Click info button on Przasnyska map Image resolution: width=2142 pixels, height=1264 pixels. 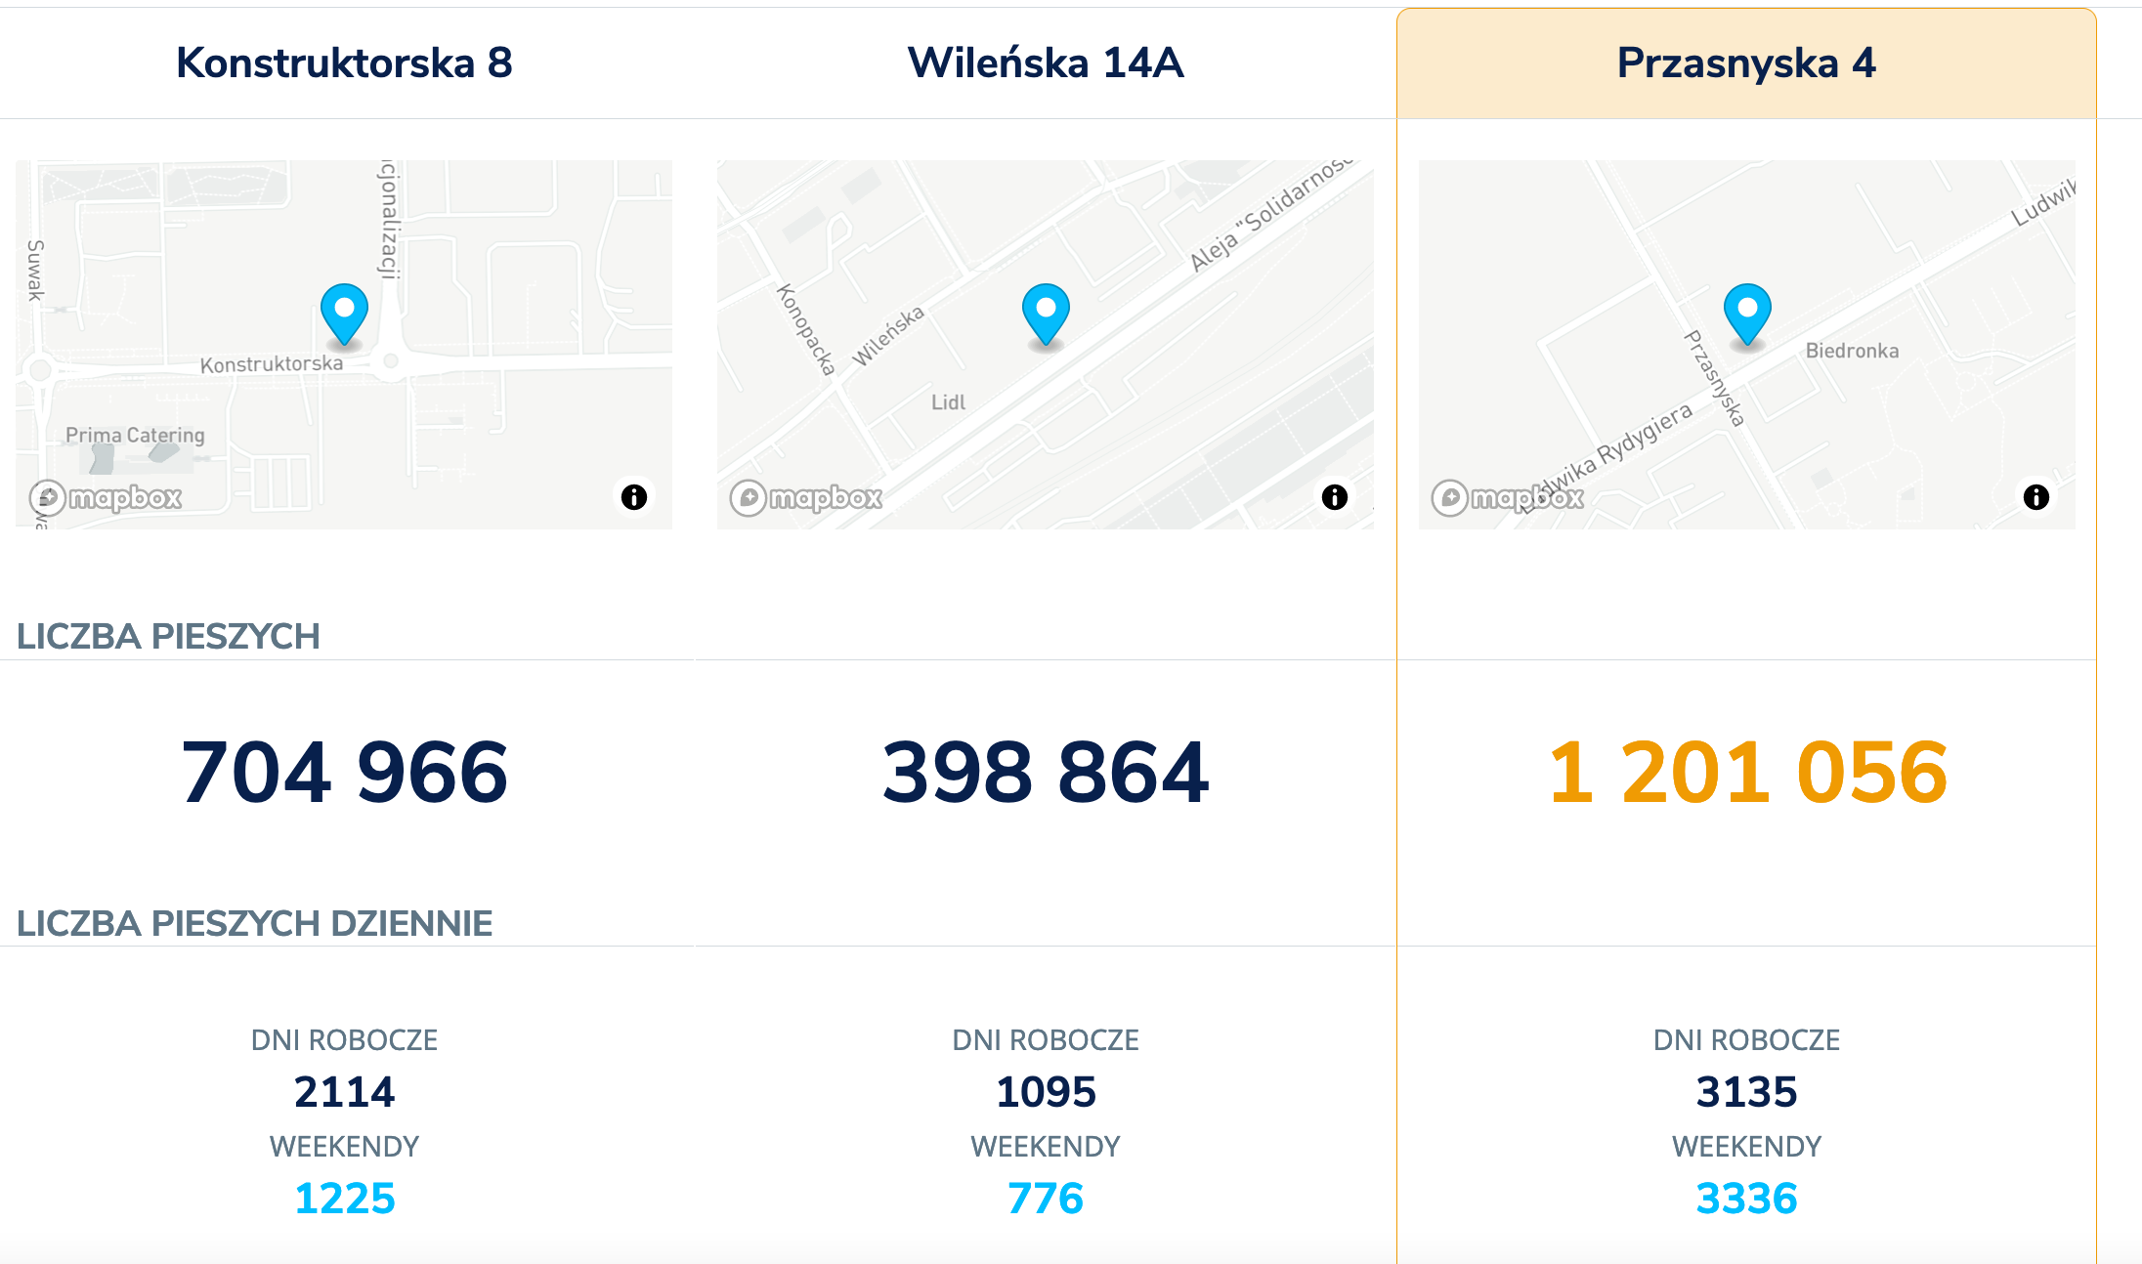pyautogui.click(x=2036, y=497)
